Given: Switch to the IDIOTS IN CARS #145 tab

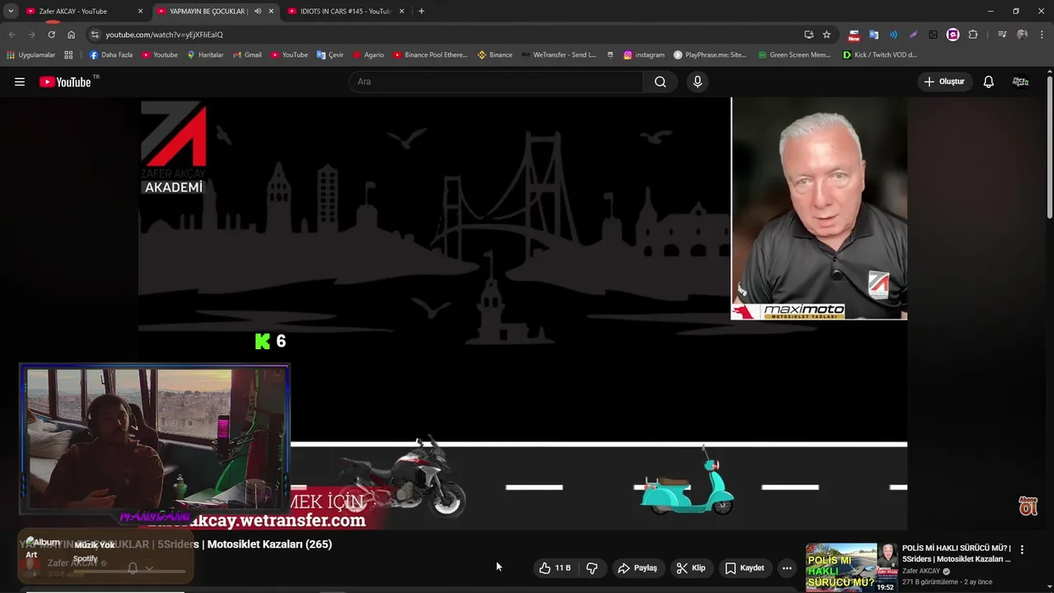Looking at the screenshot, I should (346, 12).
